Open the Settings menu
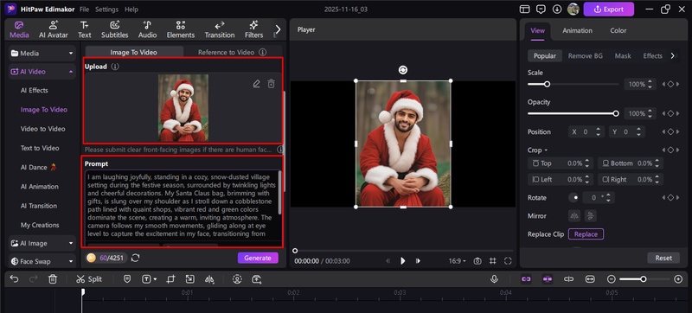The width and height of the screenshot is (692, 313). click(106, 10)
